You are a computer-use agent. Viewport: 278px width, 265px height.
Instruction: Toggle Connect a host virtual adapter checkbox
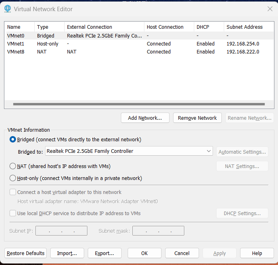tap(13, 192)
